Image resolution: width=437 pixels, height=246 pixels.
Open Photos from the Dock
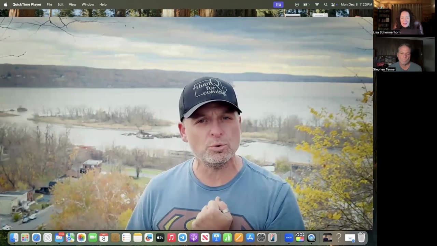(x=81, y=237)
